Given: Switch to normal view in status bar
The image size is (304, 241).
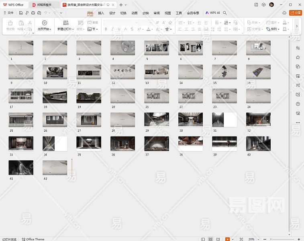Looking at the screenshot, I should pyautogui.click(x=202, y=239).
